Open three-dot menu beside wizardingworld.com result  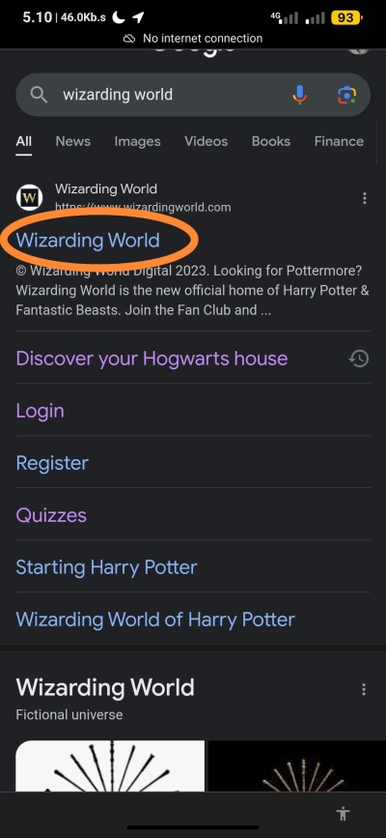pos(364,199)
